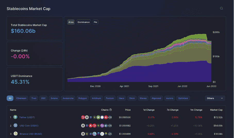The image size is (234, 138).
Task: Filter stablecoins by Arbitrum
Action: pos(96,98)
